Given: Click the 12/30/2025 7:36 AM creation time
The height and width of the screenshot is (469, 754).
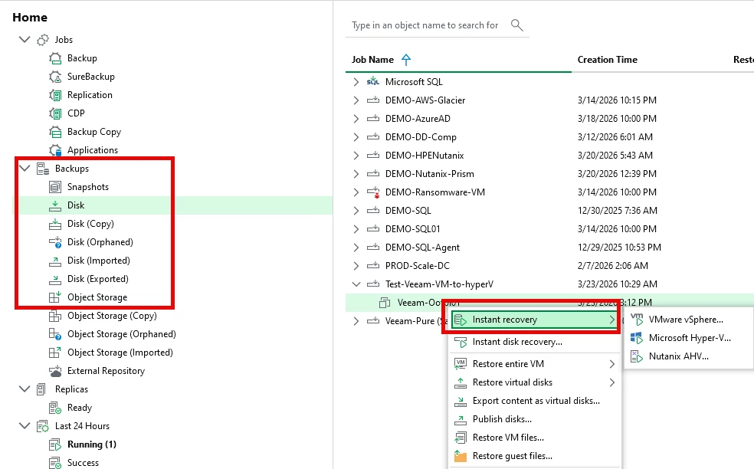Looking at the screenshot, I should pos(617,211).
